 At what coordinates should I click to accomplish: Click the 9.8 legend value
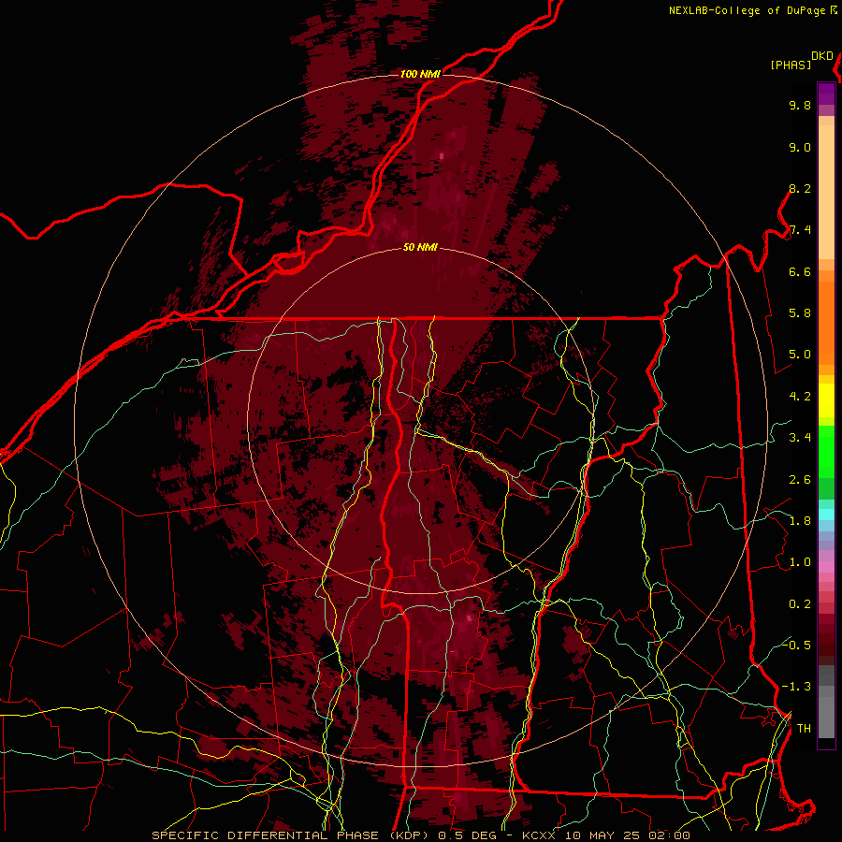pyautogui.click(x=800, y=105)
